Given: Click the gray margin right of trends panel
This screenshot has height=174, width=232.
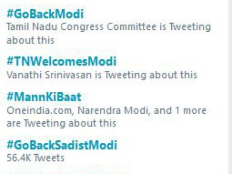Looking at the screenshot, I should point(228,87).
